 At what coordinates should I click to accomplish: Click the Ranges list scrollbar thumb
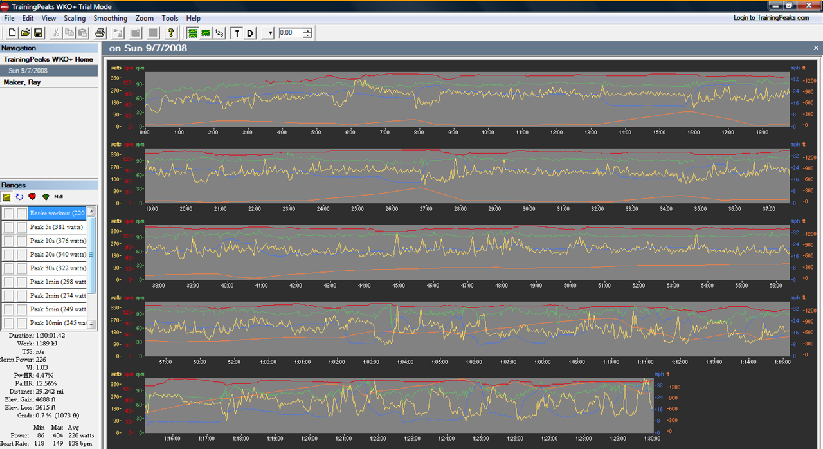click(x=91, y=255)
